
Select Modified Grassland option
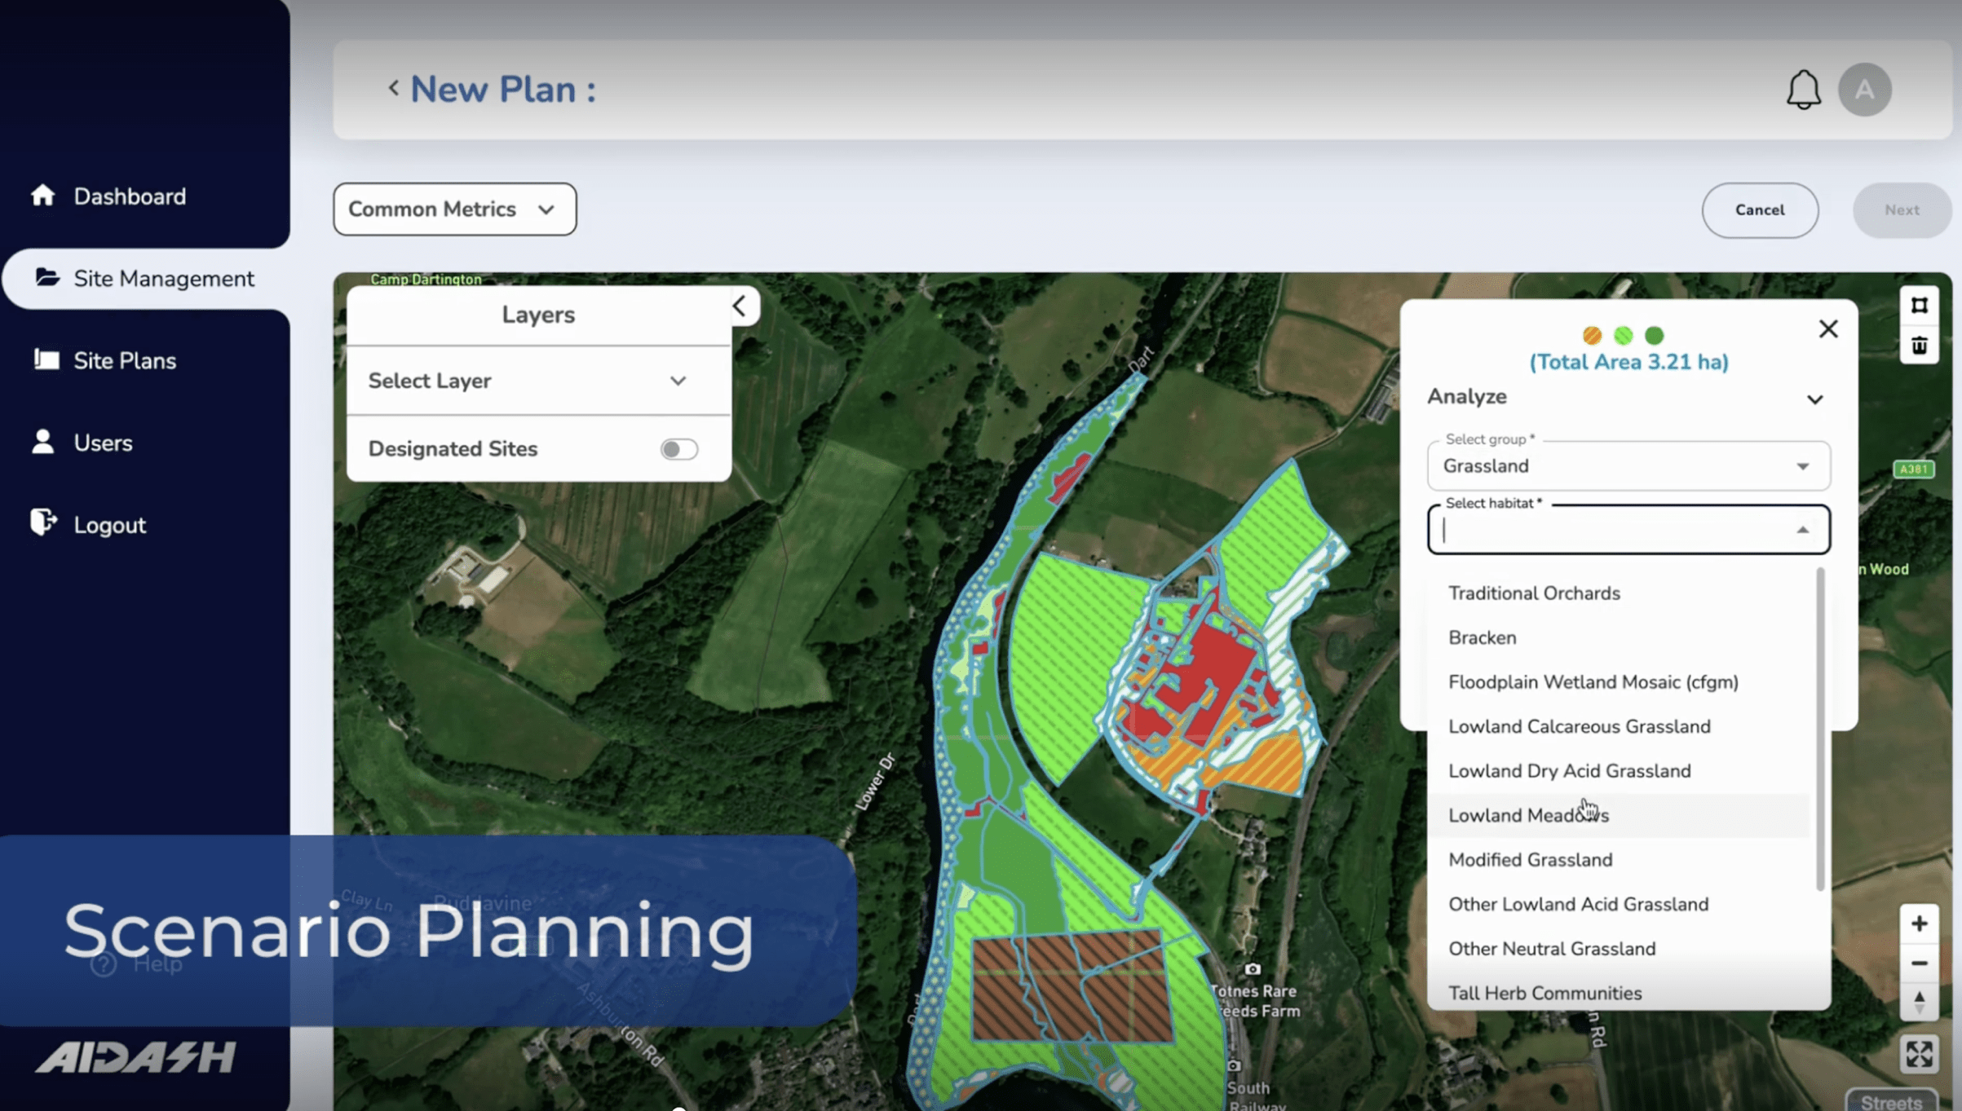pos(1618,860)
